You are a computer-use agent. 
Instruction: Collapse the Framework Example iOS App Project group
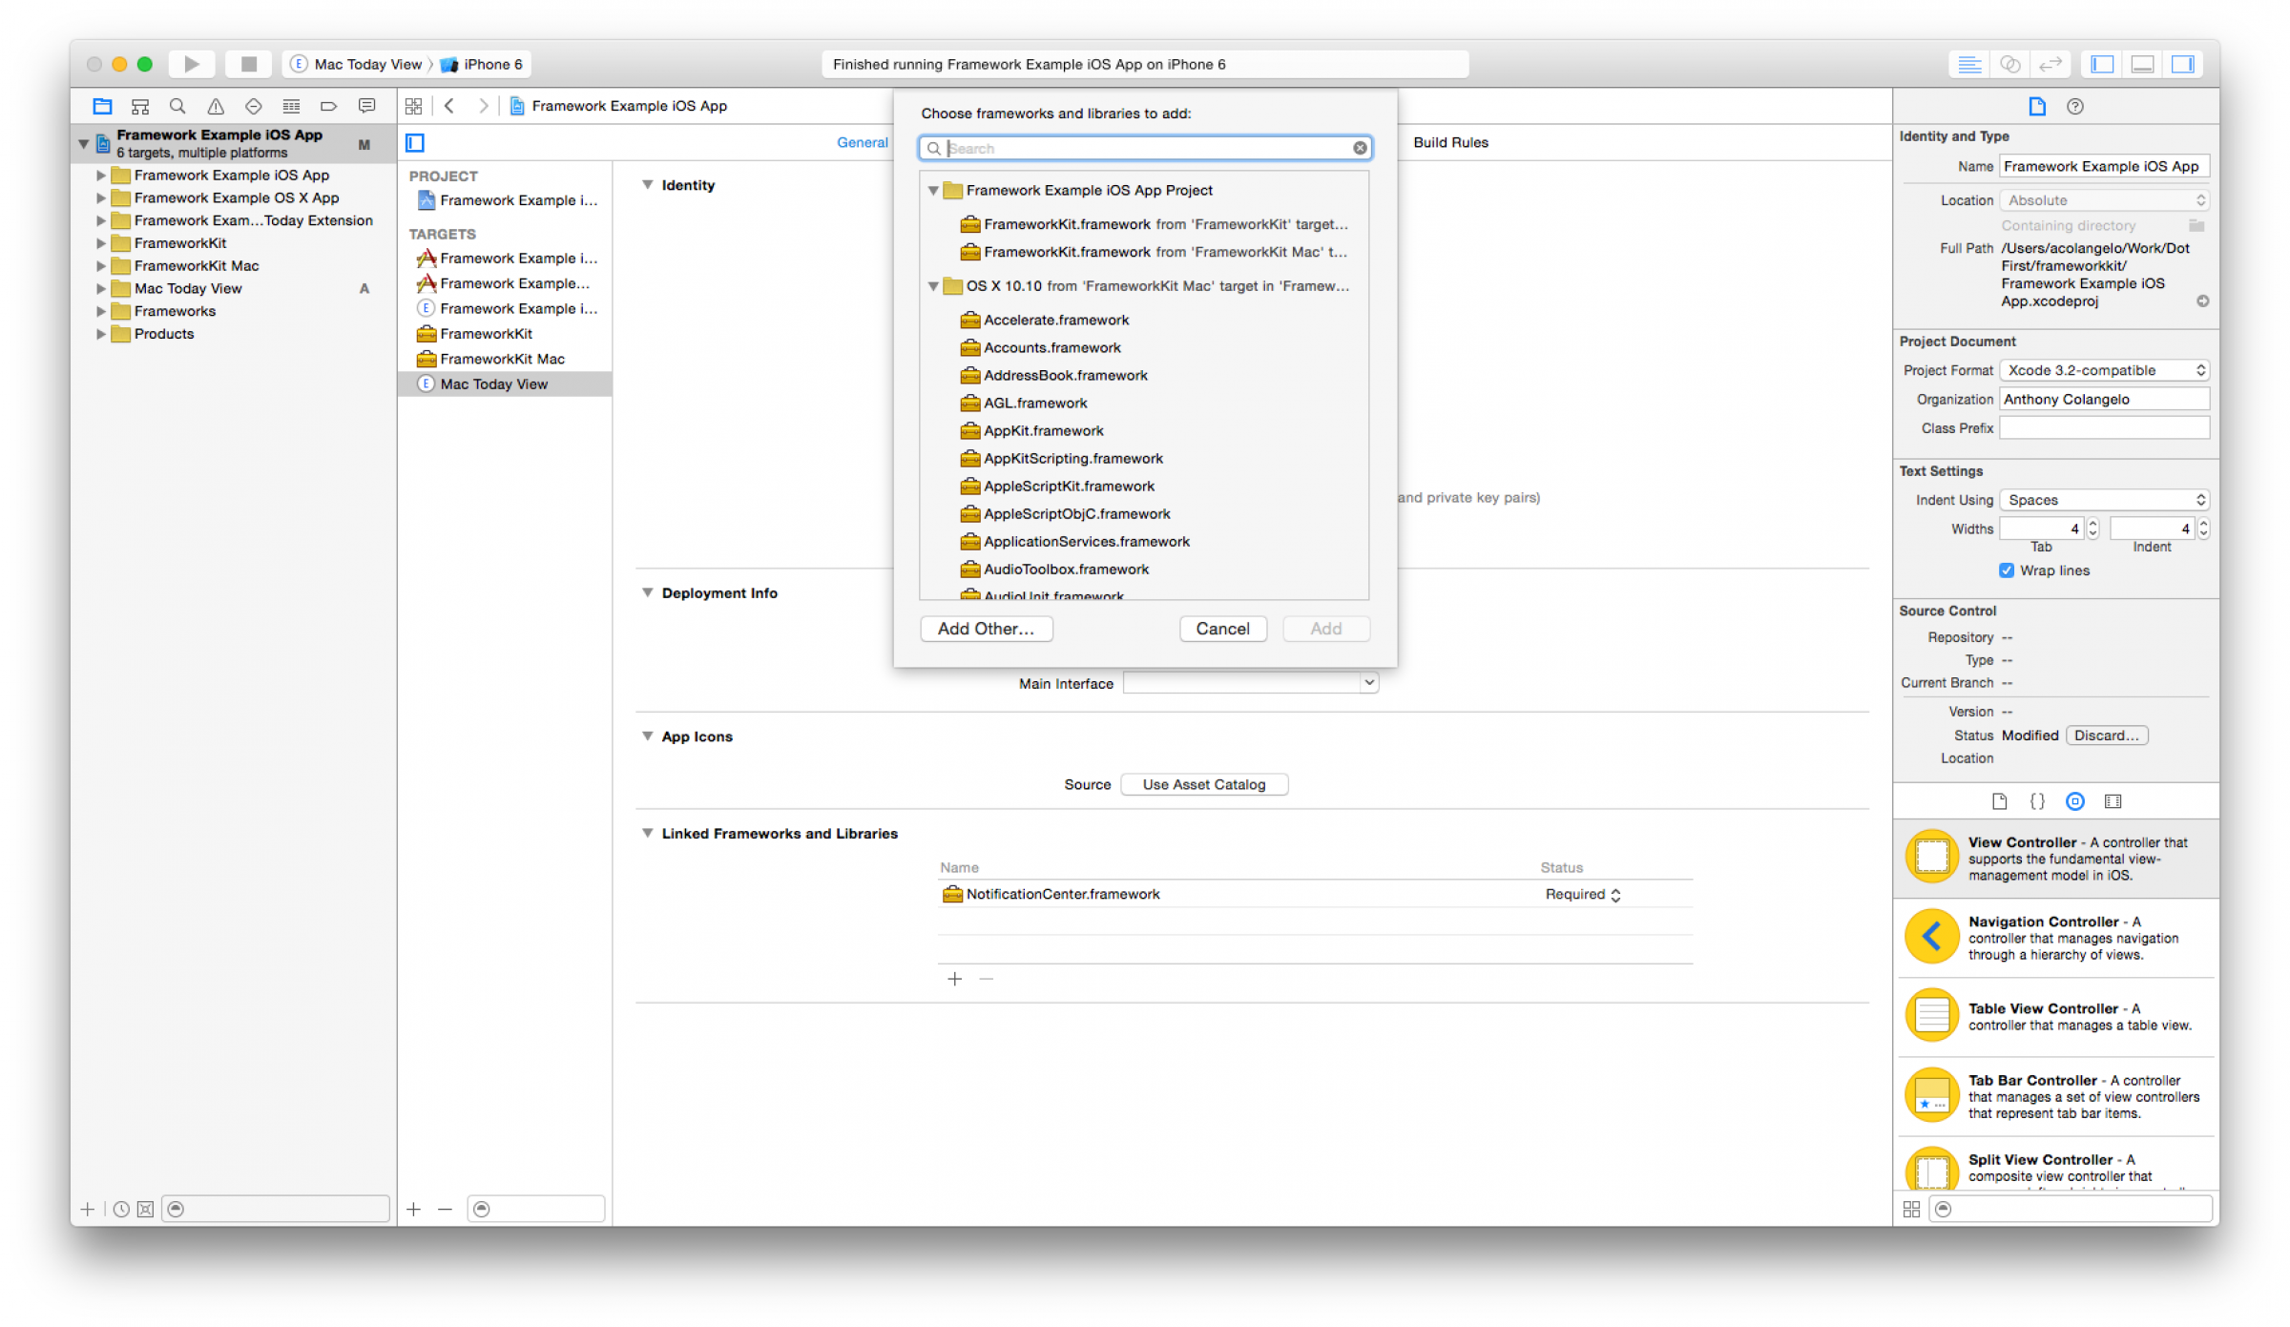tap(933, 191)
